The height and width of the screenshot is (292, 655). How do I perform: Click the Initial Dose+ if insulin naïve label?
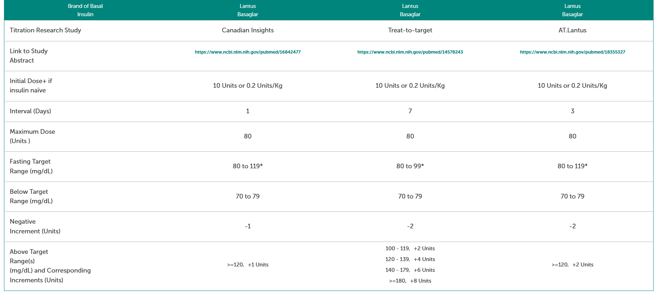(31, 86)
